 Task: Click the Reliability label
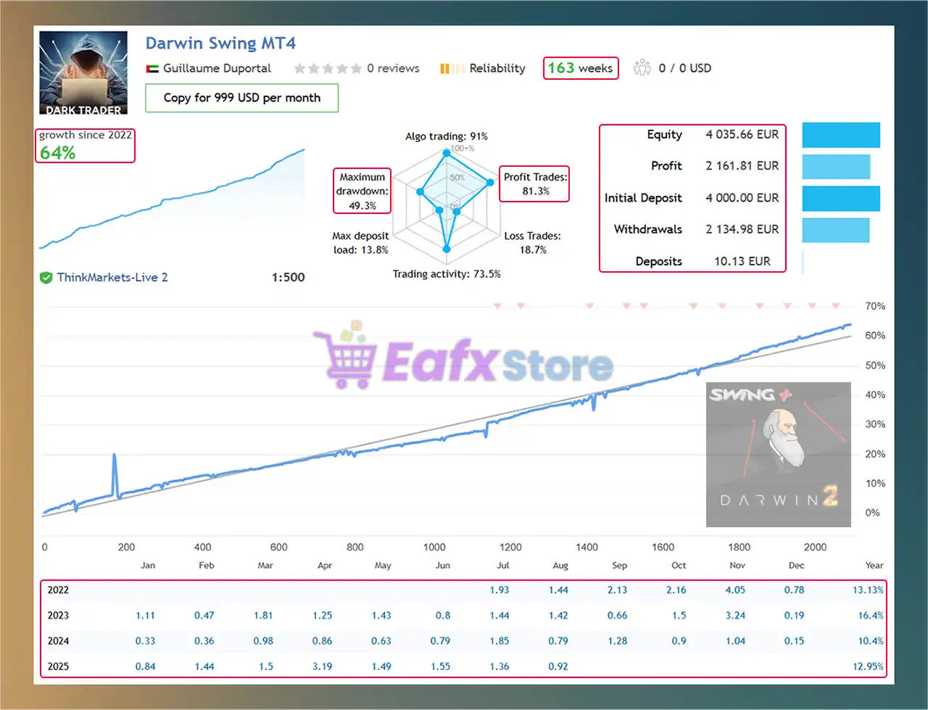tap(497, 68)
